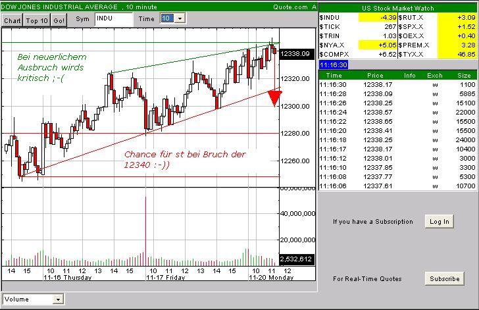This screenshot has height=310, width=479.
Task: Select the $NYA.X symbol
Action: 332,45
